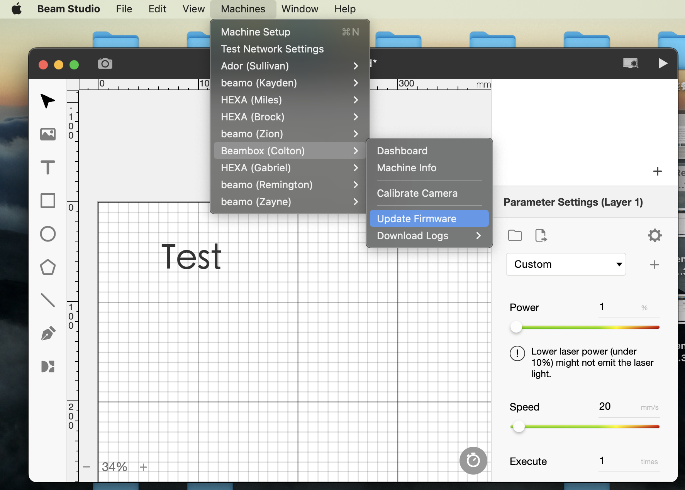
Task: Open the insert image tool
Action: [x=47, y=134]
